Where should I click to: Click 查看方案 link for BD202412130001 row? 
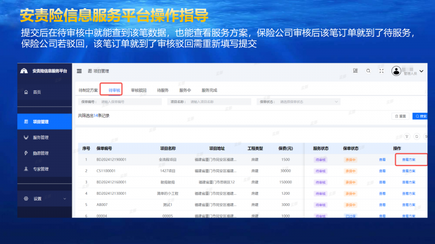click(409, 194)
